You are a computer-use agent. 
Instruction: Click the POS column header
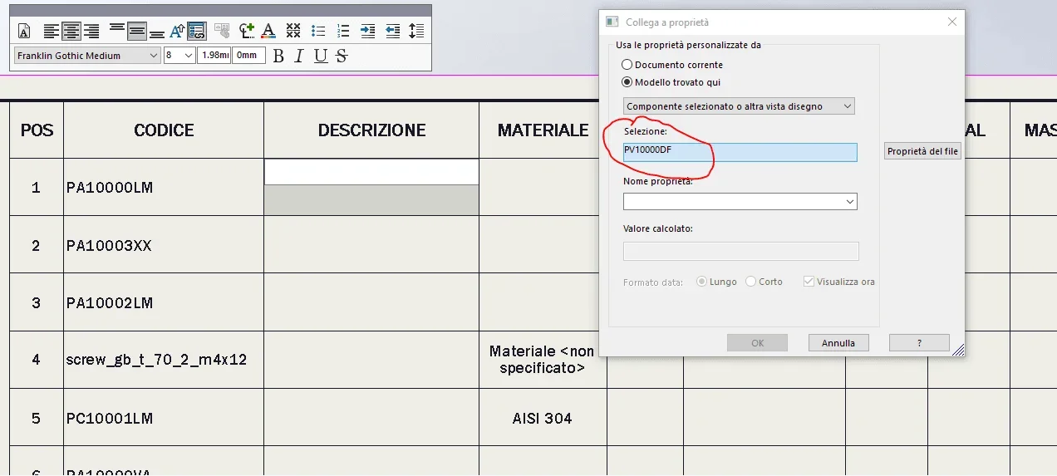pos(37,130)
